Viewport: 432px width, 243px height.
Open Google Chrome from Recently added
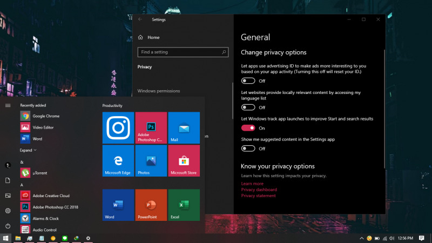(x=40, y=116)
